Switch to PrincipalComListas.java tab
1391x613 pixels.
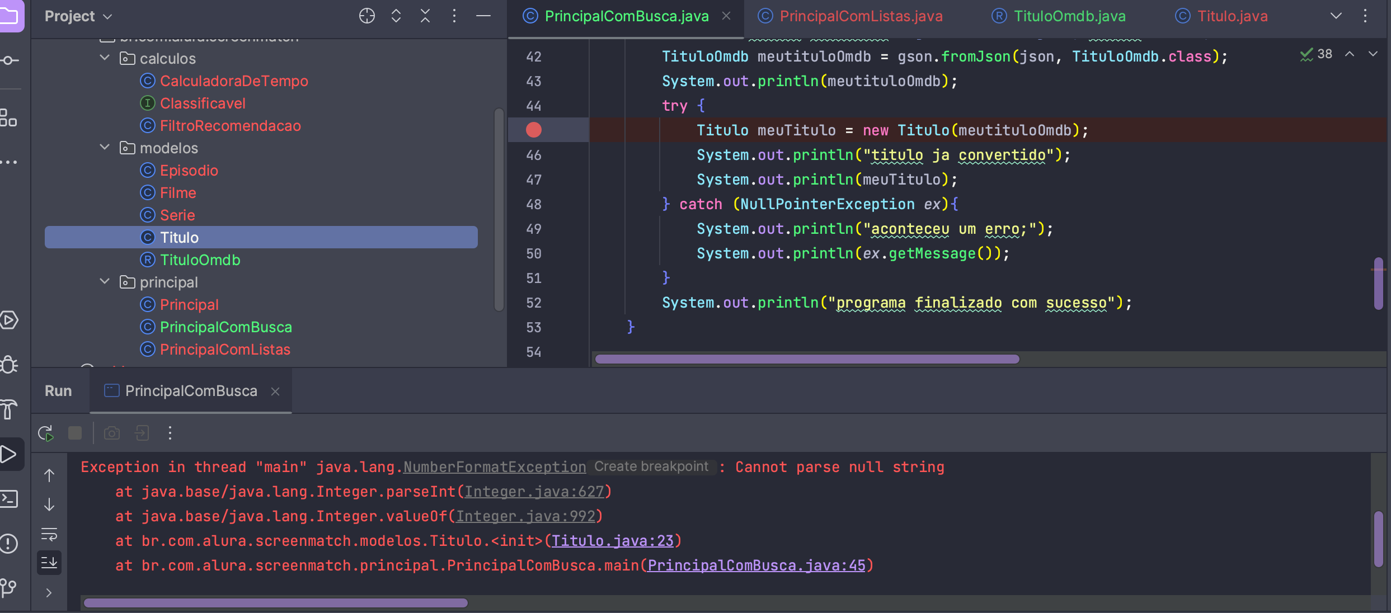[850, 16]
